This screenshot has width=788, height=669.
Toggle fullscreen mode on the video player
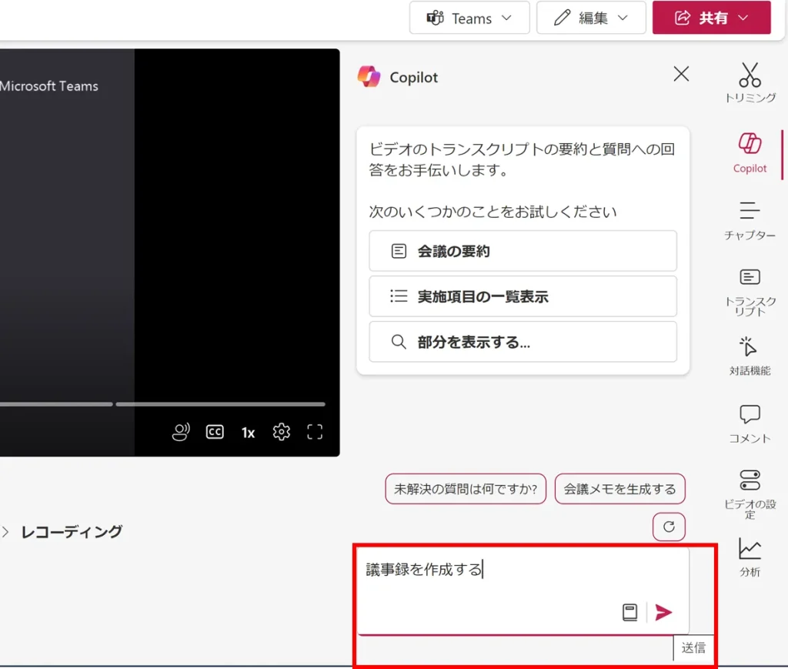coord(315,432)
